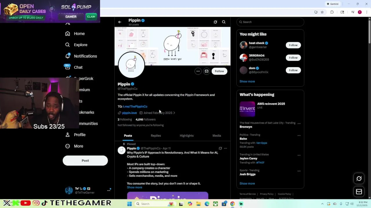Open options for Behn trend
The image size is (371, 208).
(x=299, y=135)
